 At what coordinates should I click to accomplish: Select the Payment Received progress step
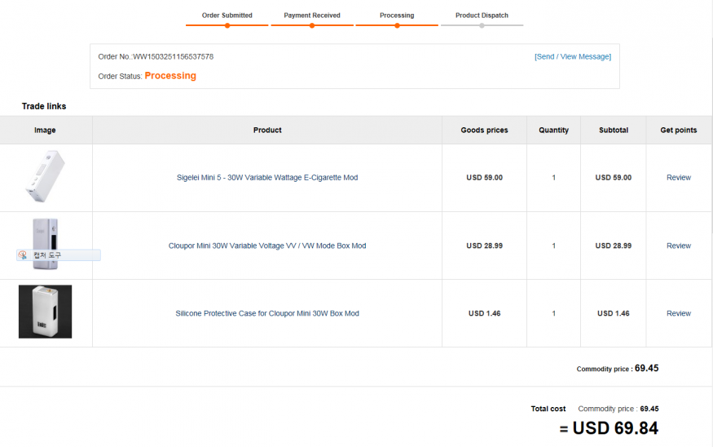pyautogui.click(x=312, y=19)
